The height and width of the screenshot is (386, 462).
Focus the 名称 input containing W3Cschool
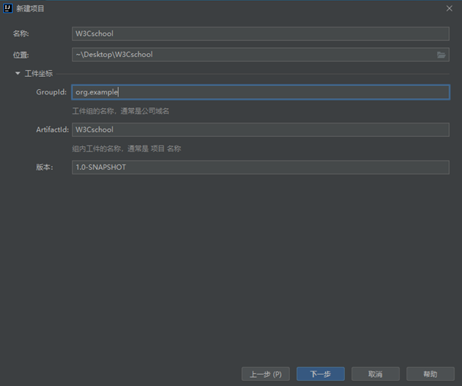click(259, 33)
